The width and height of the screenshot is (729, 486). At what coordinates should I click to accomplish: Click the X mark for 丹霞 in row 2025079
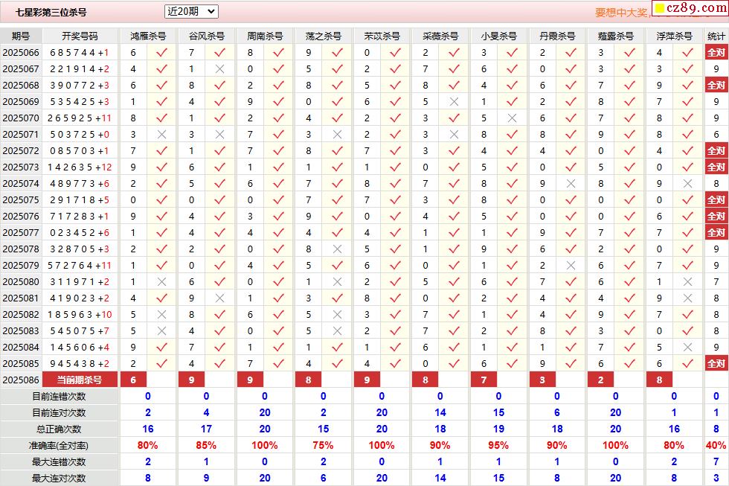[571, 266]
